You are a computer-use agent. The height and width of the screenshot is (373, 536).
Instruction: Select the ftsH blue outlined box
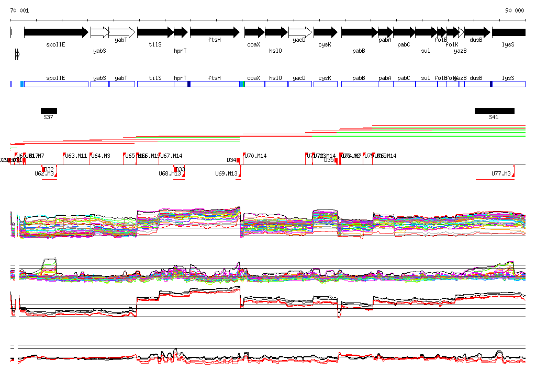(215, 84)
